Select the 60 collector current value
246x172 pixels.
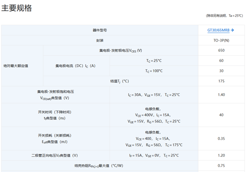[x=221, y=61]
